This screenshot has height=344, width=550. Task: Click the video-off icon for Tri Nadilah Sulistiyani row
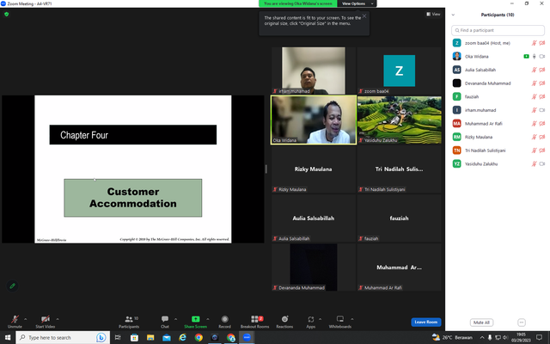[542, 150]
